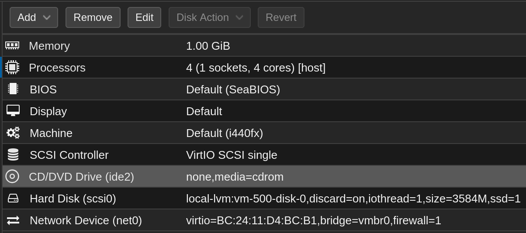Click the Add button's chevron arrow

click(x=47, y=17)
